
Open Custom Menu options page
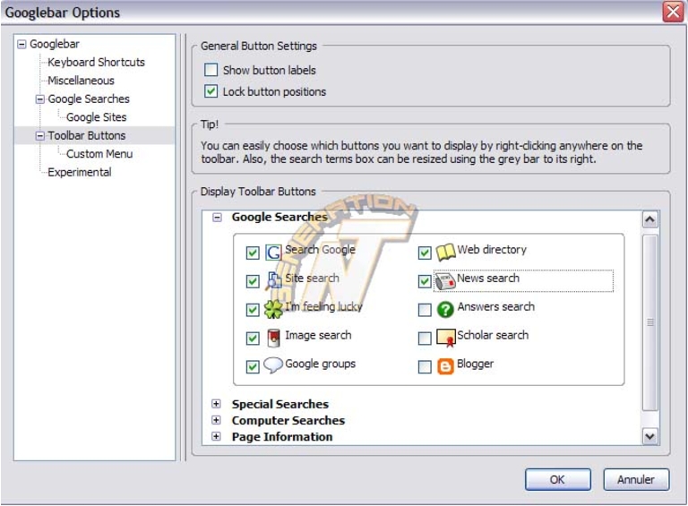tap(99, 154)
